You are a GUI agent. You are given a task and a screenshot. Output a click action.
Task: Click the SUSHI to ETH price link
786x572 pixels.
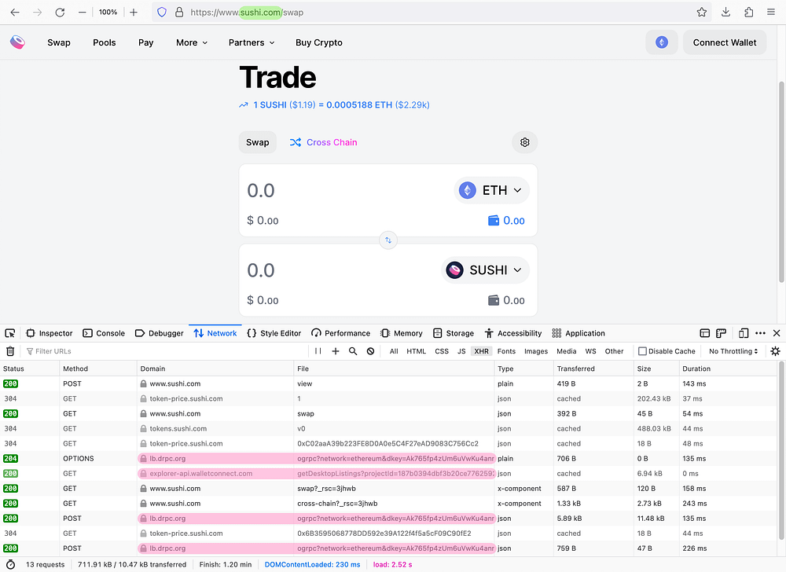pos(334,104)
